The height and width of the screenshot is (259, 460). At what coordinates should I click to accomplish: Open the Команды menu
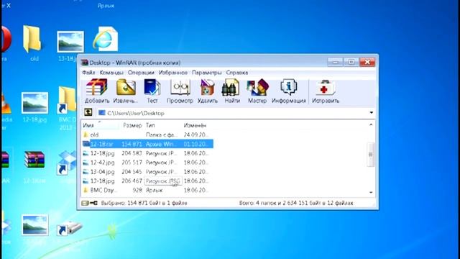(x=111, y=73)
